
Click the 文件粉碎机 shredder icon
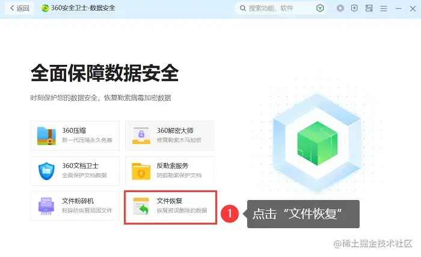pos(46,206)
